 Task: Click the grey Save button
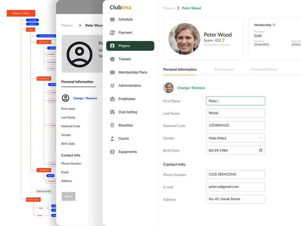click(x=68, y=196)
